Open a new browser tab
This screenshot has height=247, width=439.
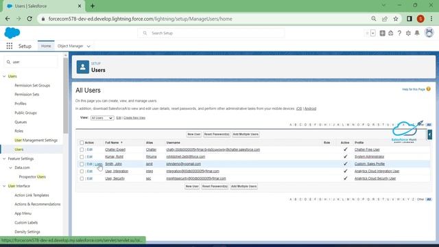click(x=93, y=6)
